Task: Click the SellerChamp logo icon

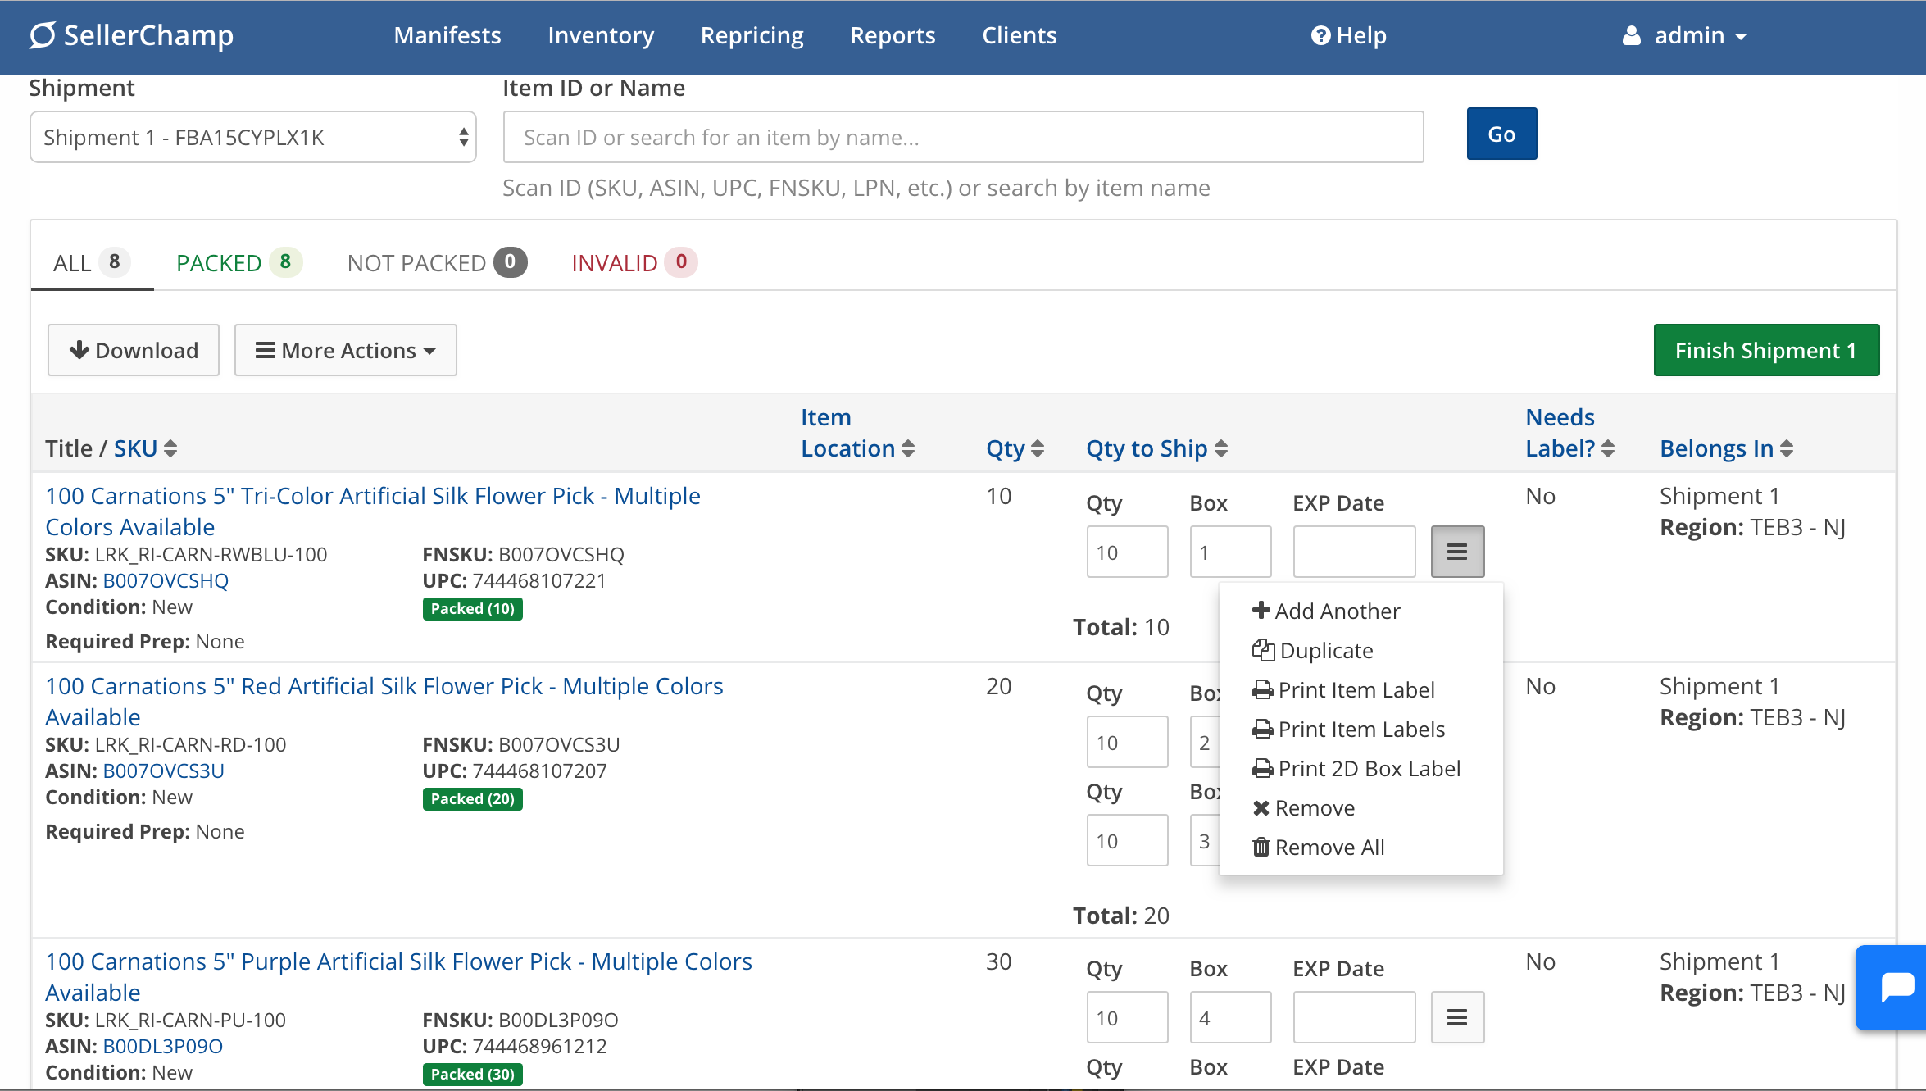Action: coord(43,35)
